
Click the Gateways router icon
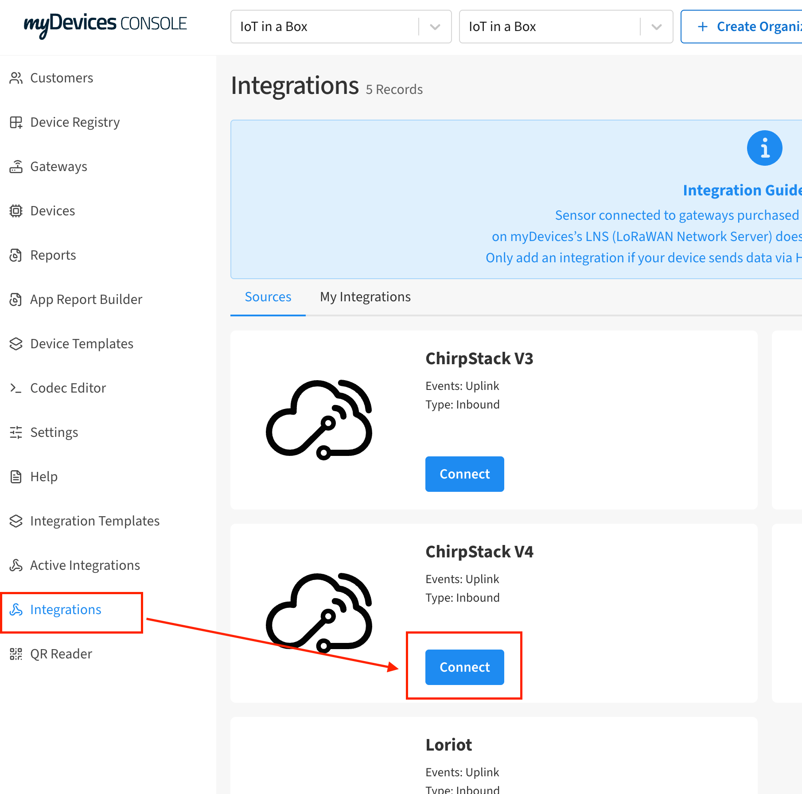[x=16, y=167]
